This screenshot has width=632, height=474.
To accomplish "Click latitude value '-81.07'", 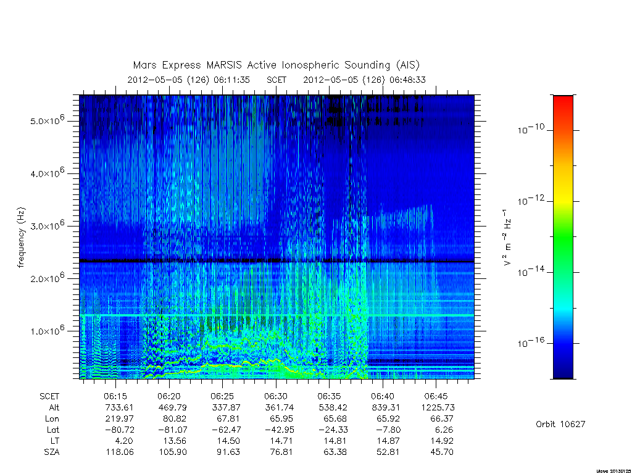I will click(173, 430).
